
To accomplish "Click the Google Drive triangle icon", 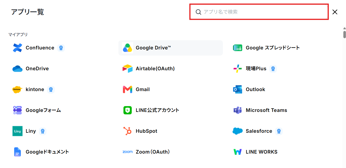I will (128, 48).
